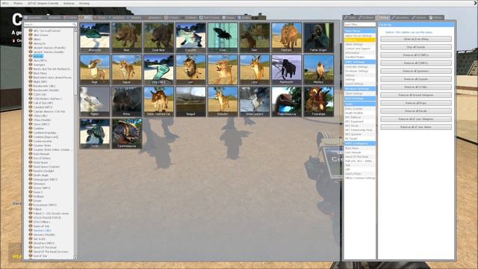This screenshot has height=269, width=478.
Task: Click Remove all Props button
Action: pyautogui.click(x=416, y=103)
